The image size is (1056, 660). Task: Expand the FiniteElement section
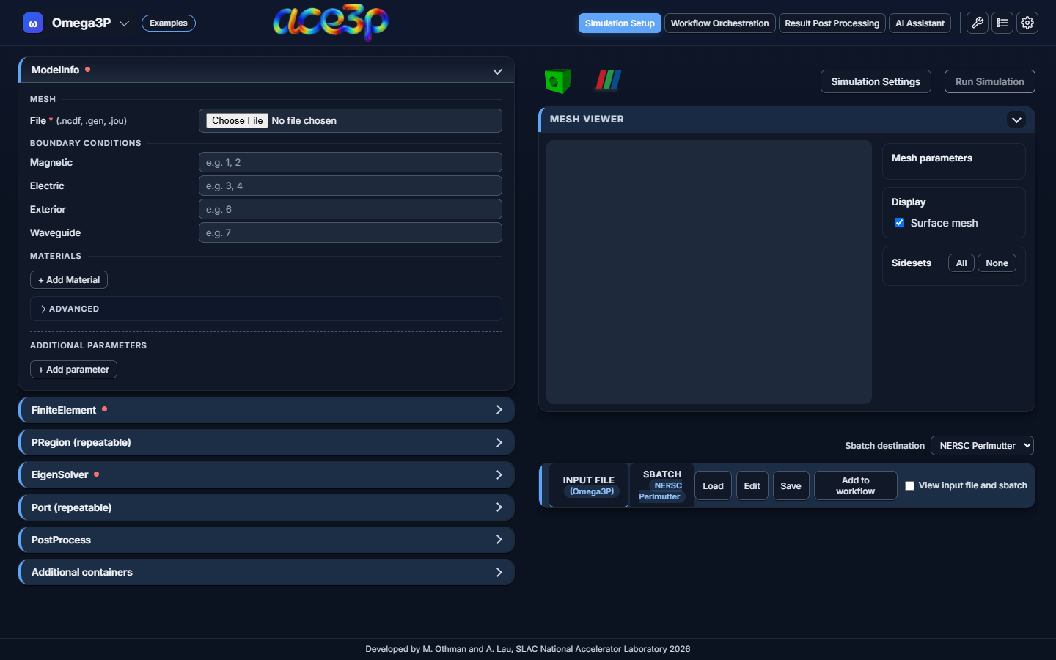pyautogui.click(x=266, y=410)
